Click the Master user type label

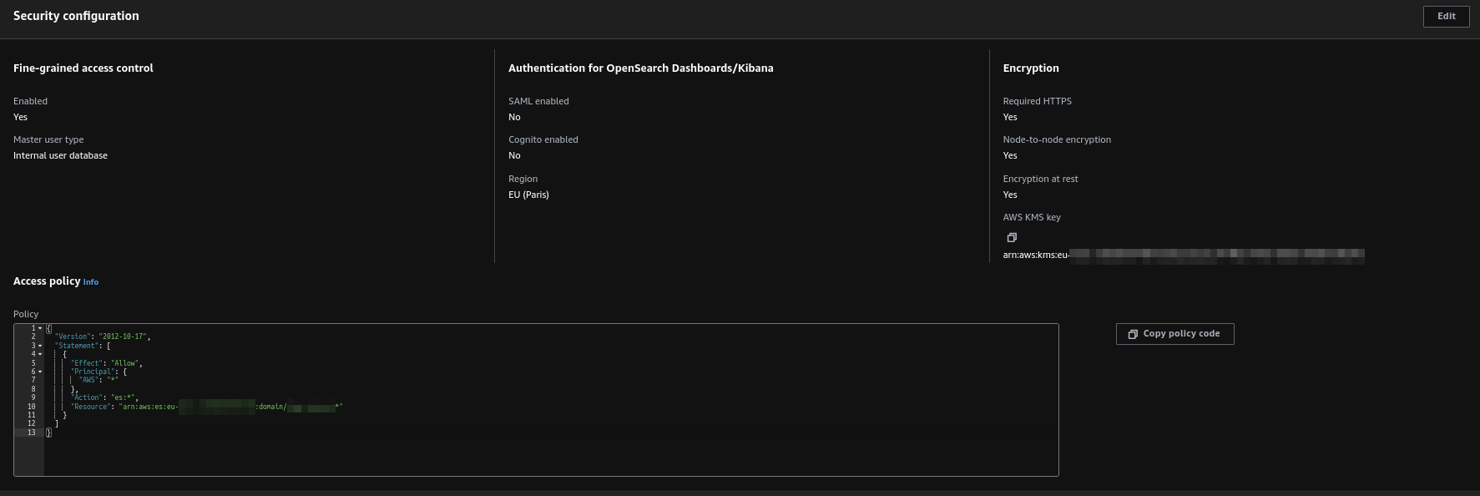(x=48, y=139)
